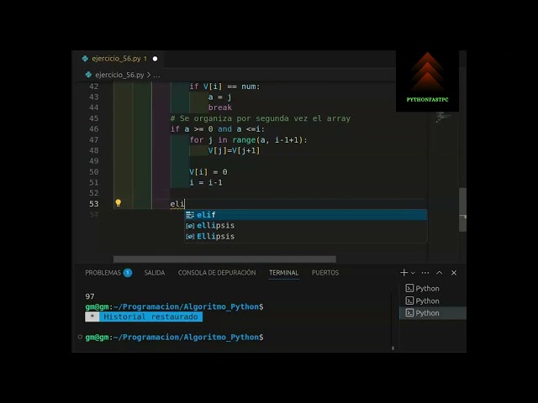Image resolution: width=538 pixels, height=403 pixels.
Task: Click the terminal vertical scrollbar thumb
Action: 393,348
